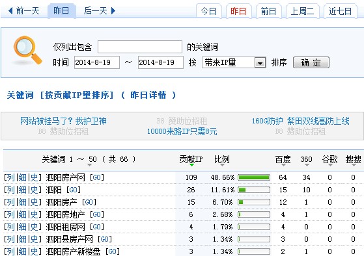Viewport: 364px width, 256px height.
Task: Select the 昨日 blue navigation tab
Action: pyautogui.click(x=61, y=10)
